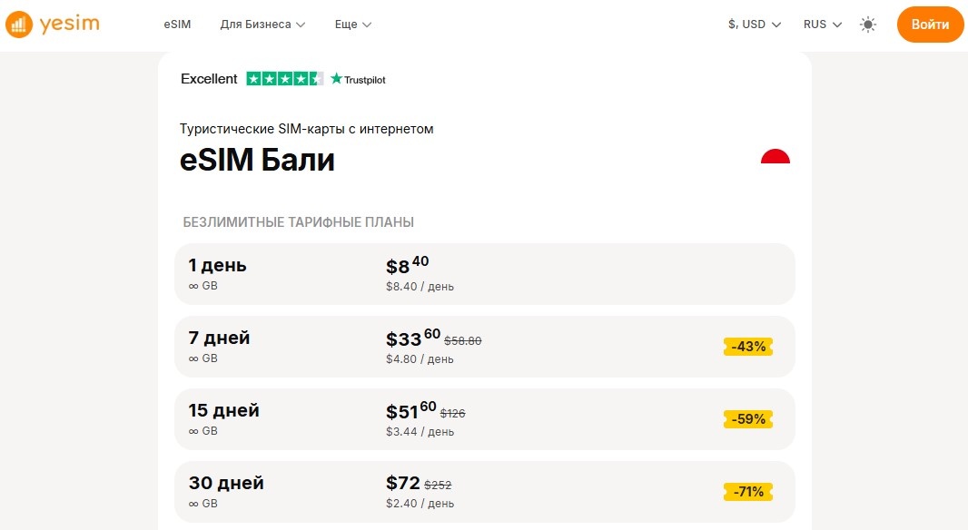
Task: Select the -71% discount badge
Action: [748, 492]
